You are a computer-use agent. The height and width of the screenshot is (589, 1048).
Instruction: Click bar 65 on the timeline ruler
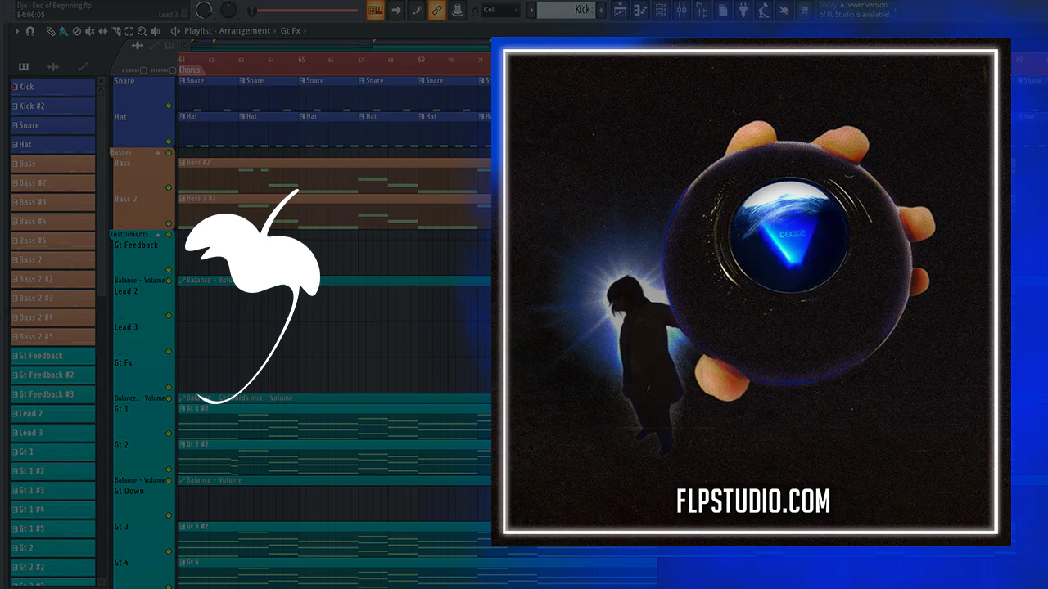301,60
